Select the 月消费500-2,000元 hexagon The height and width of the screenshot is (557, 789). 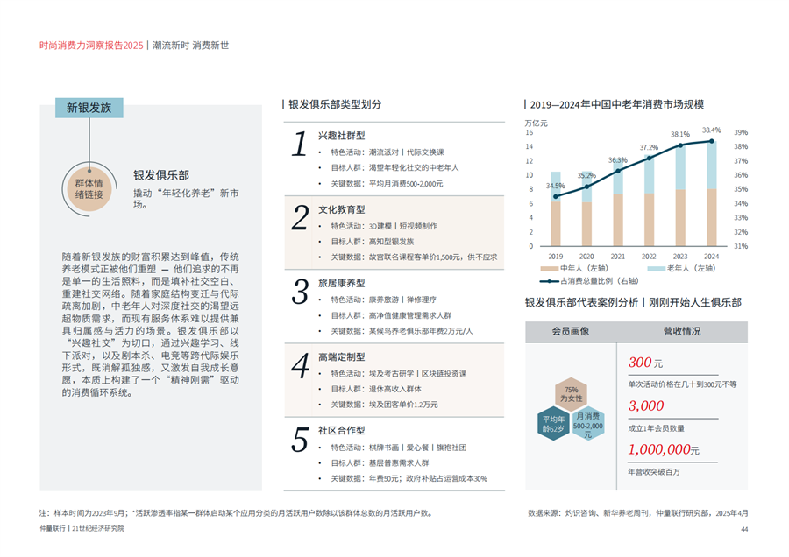(x=588, y=425)
